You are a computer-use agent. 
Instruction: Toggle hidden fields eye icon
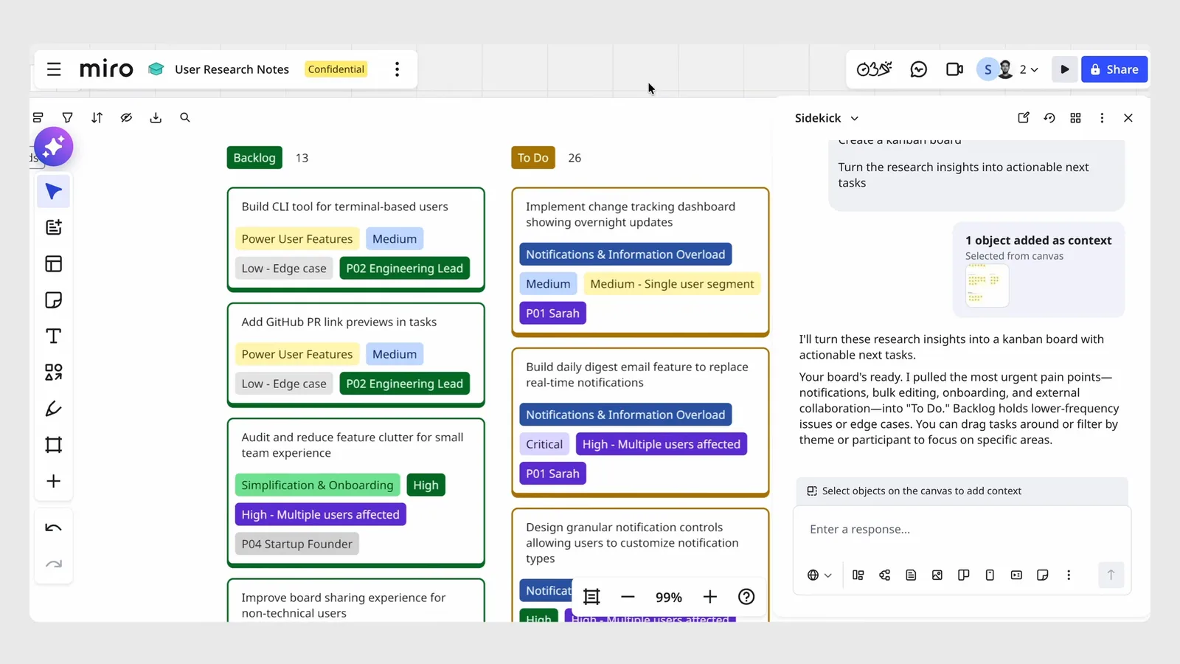pyautogui.click(x=126, y=117)
